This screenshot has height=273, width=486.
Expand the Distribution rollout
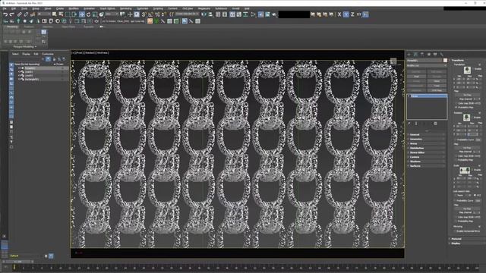[x=427, y=149]
